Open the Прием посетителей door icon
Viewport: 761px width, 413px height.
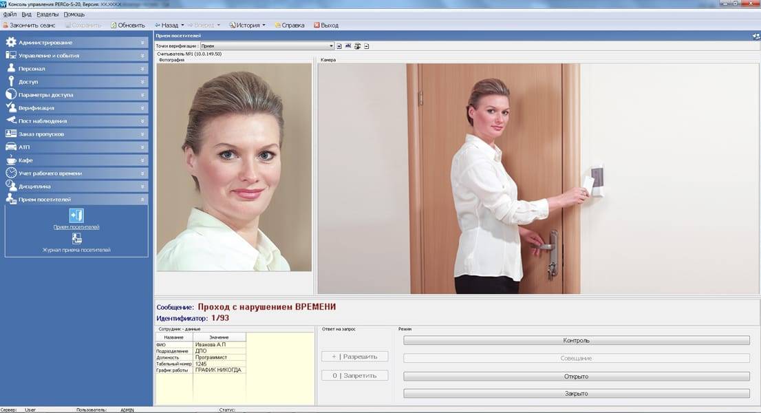click(x=76, y=216)
